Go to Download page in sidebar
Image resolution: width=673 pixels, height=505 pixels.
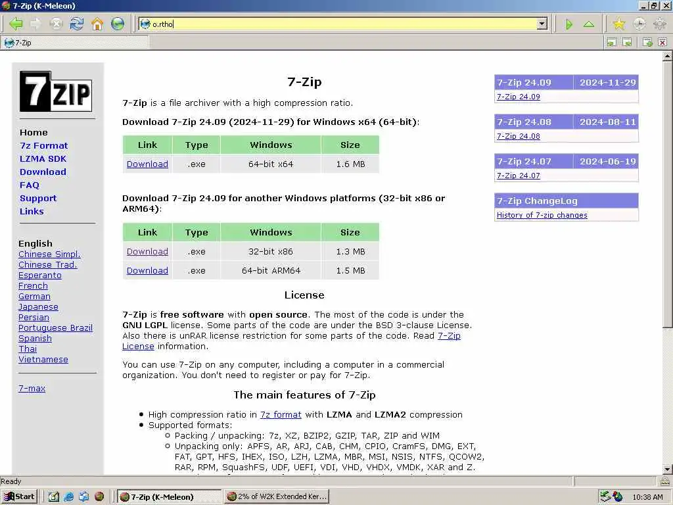(43, 172)
